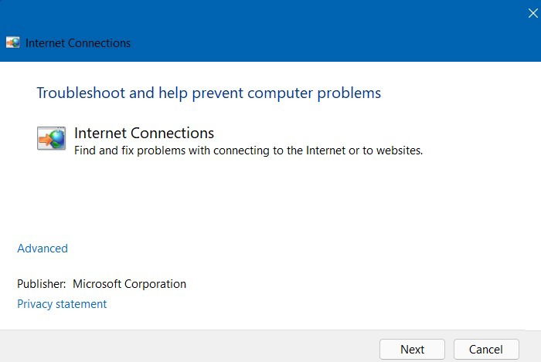Click the word statement in Privacy link
Viewport: 541px width, 362px height.
pos(81,304)
